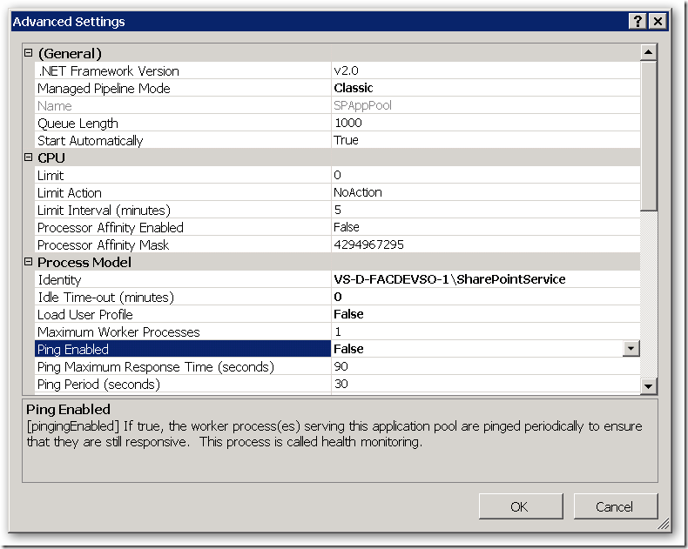Viewport: 688px width, 549px height.
Task: Collapse the (General) section
Action: [x=29, y=53]
